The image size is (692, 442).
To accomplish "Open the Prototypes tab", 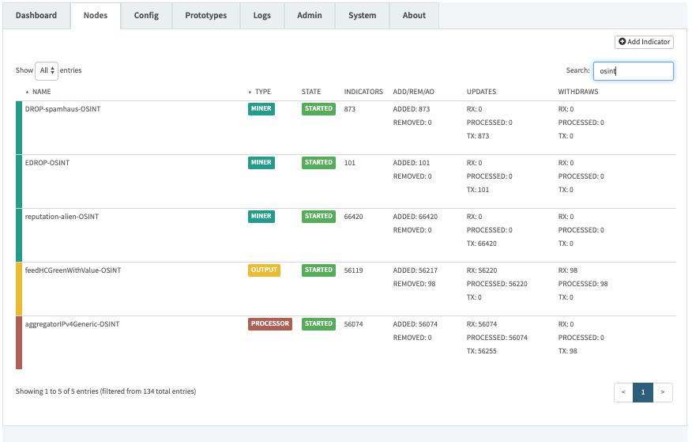I will click(x=205, y=16).
